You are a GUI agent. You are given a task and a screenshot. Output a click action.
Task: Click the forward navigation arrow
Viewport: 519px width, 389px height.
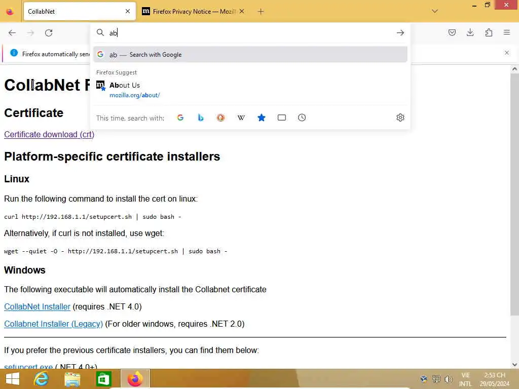click(x=30, y=33)
